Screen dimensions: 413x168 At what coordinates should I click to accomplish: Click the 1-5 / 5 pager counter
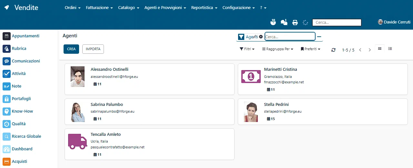(348, 50)
